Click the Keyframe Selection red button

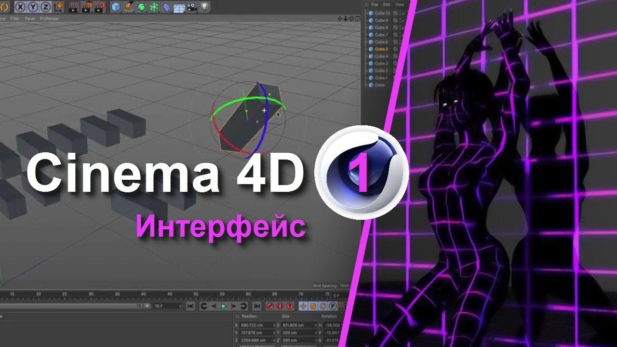coord(290,306)
